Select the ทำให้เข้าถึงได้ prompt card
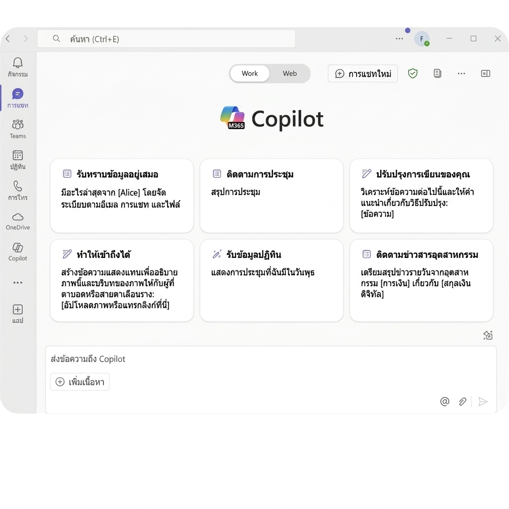This screenshot has height=509, width=509. pyautogui.click(x=122, y=280)
